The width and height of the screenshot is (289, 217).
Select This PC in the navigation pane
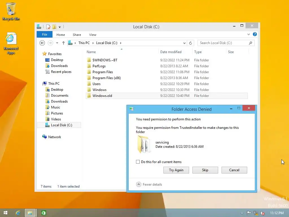coord(54,83)
